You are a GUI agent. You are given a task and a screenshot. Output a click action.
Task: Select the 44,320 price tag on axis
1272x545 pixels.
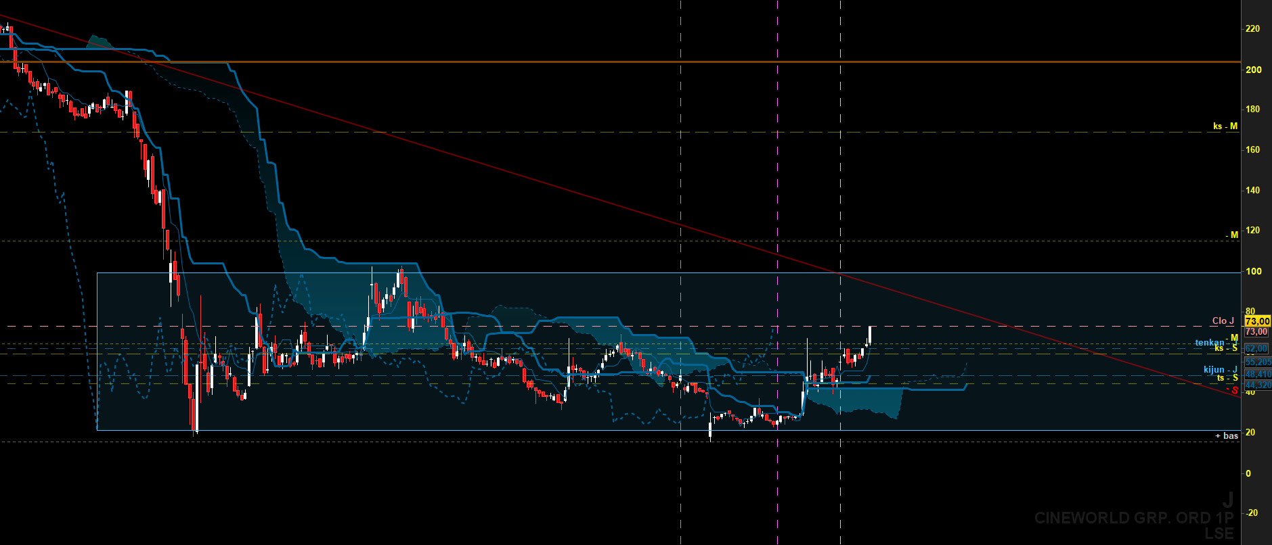coord(1258,385)
